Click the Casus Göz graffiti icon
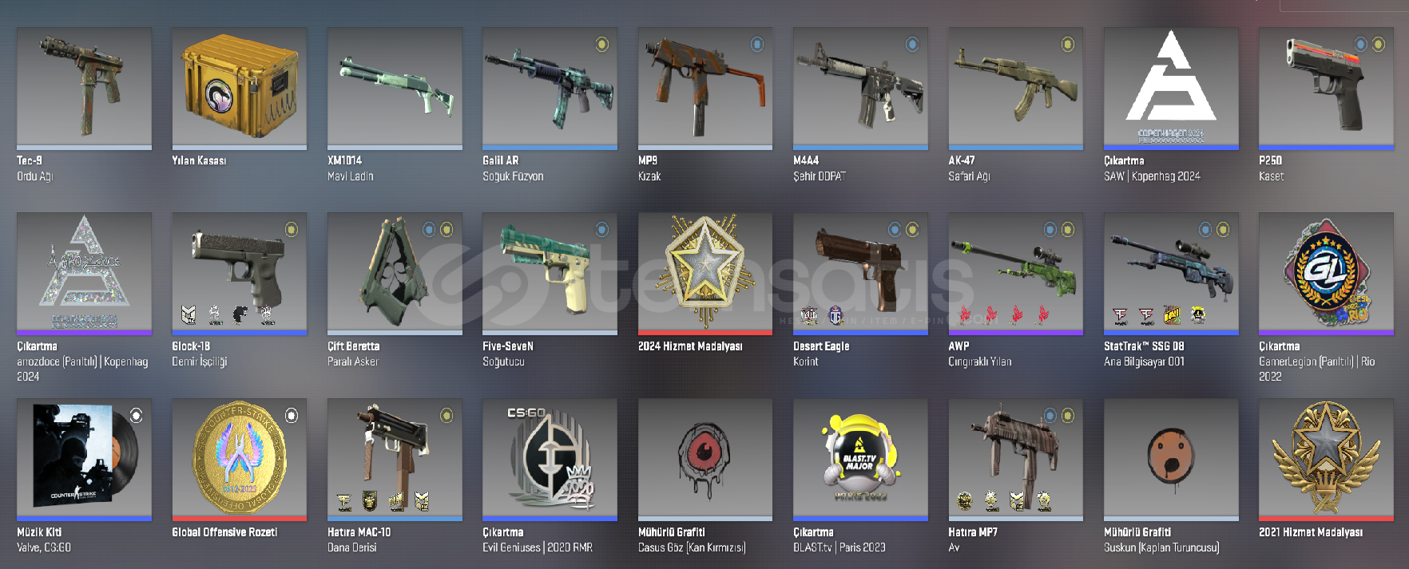 click(x=704, y=460)
